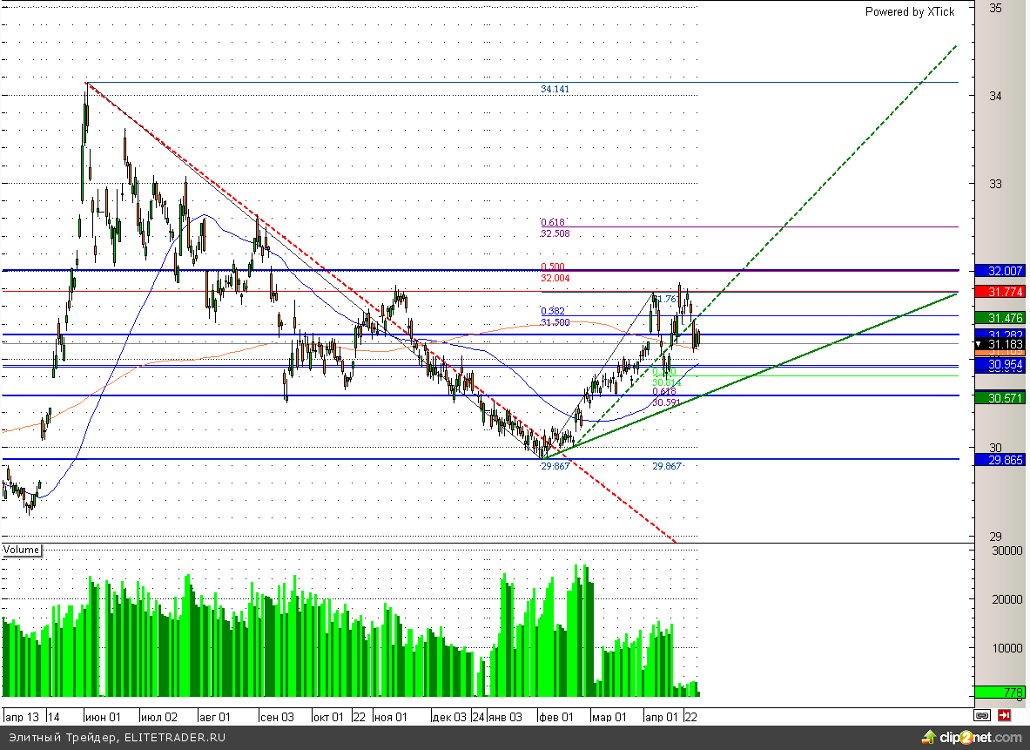
Task: Select the 0.382 Fibonacci label at 31.500
Action: point(554,311)
